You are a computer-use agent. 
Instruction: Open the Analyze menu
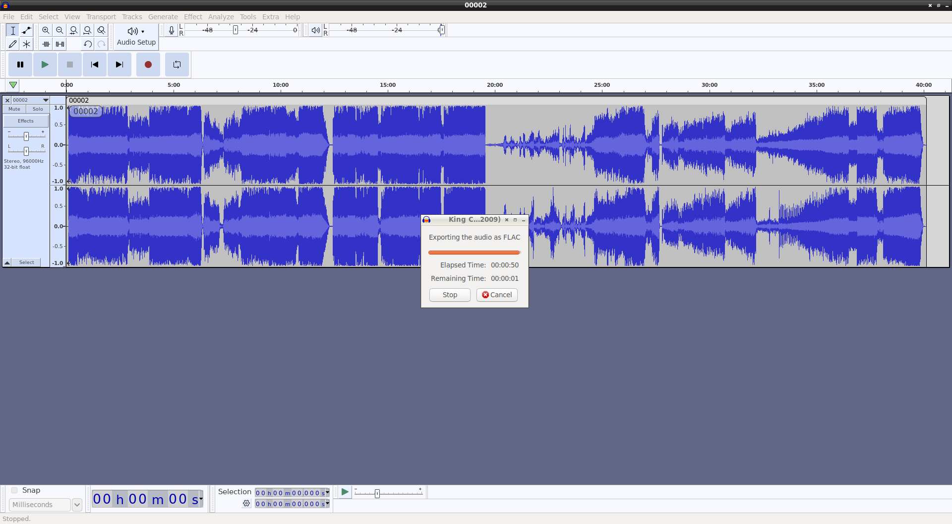(221, 17)
